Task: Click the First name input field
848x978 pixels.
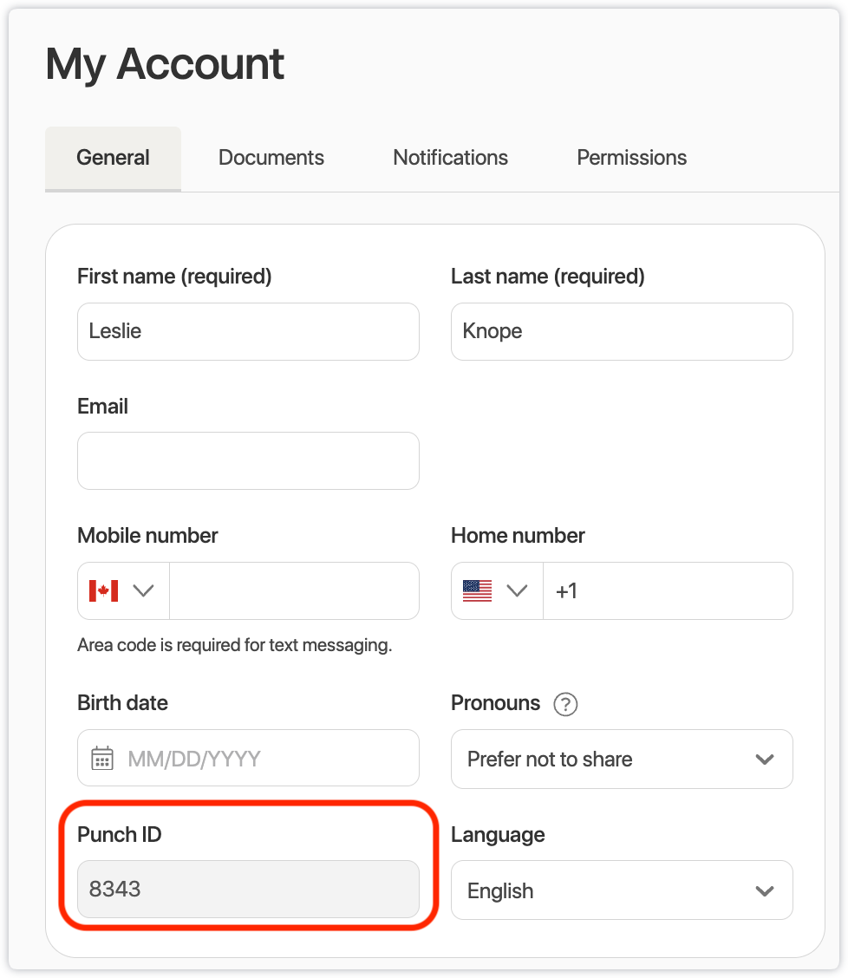Action: pyautogui.click(x=248, y=331)
